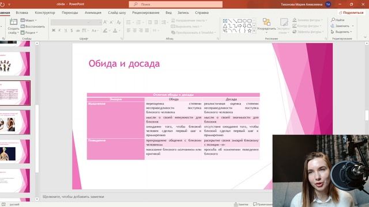Align text right
369x207 pixels.
[141, 30]
